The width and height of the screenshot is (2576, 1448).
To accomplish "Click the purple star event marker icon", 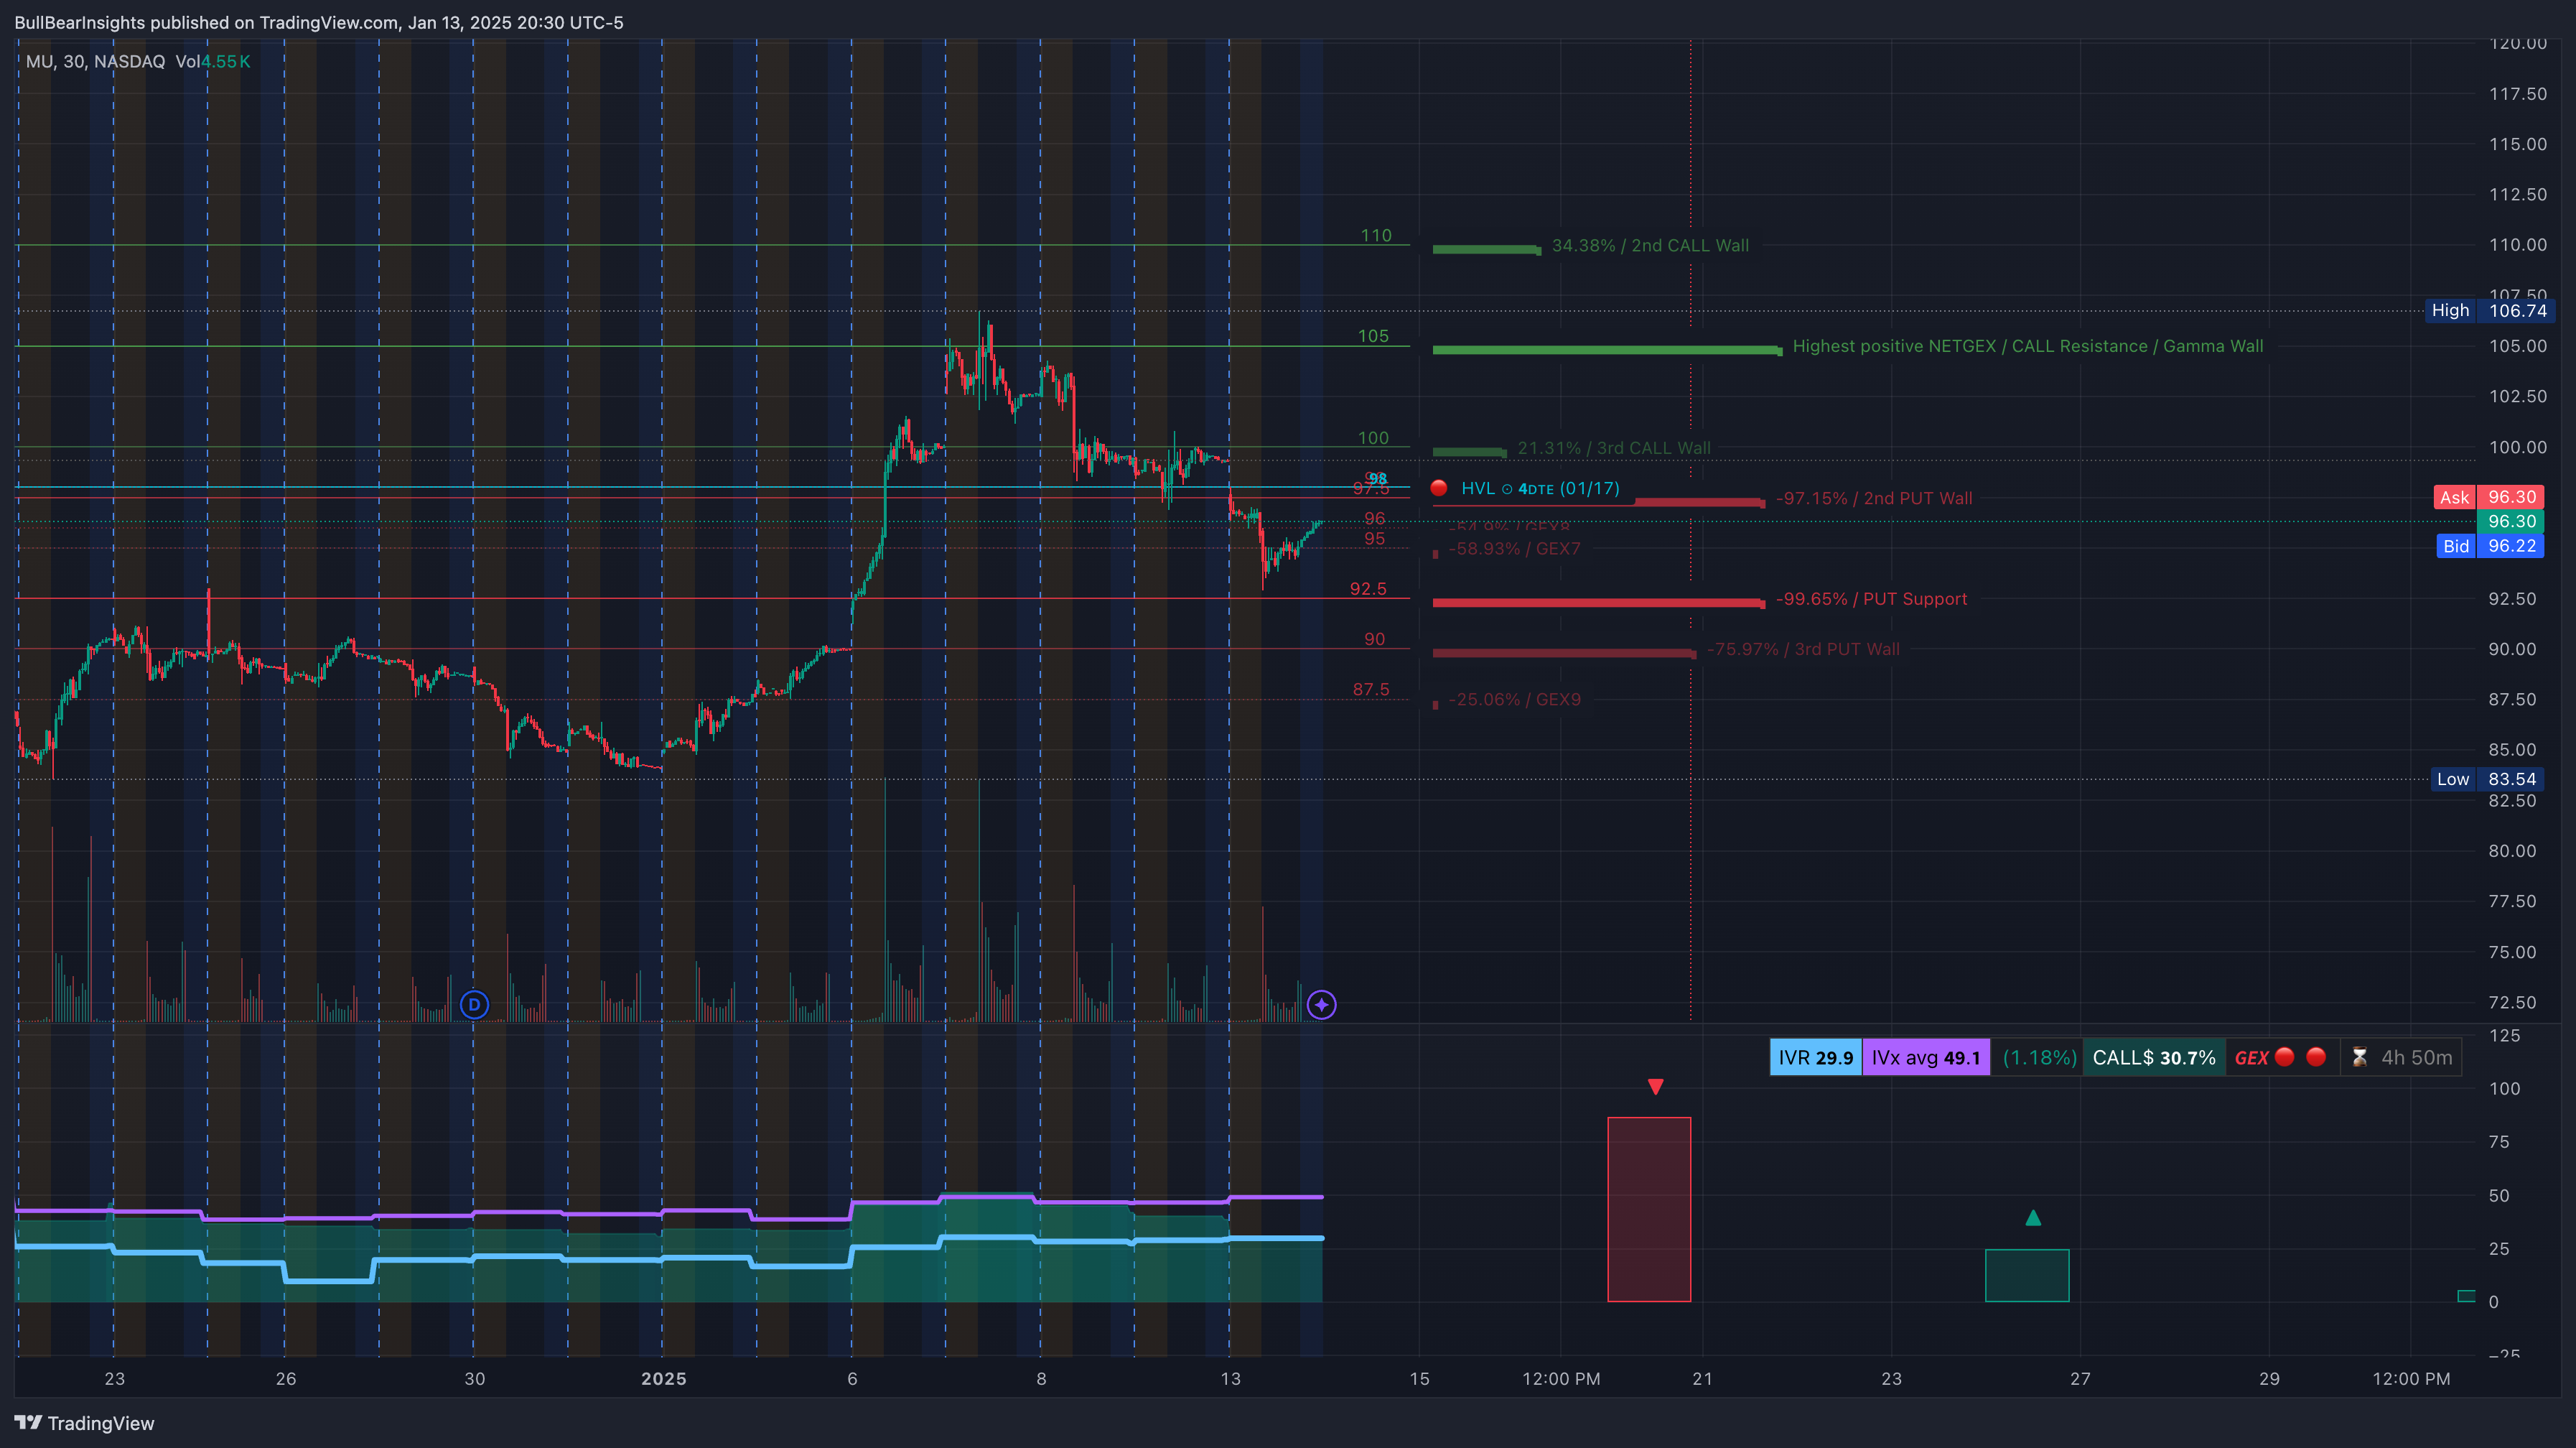I will pyautogui.click(x=1321, y=1003).
